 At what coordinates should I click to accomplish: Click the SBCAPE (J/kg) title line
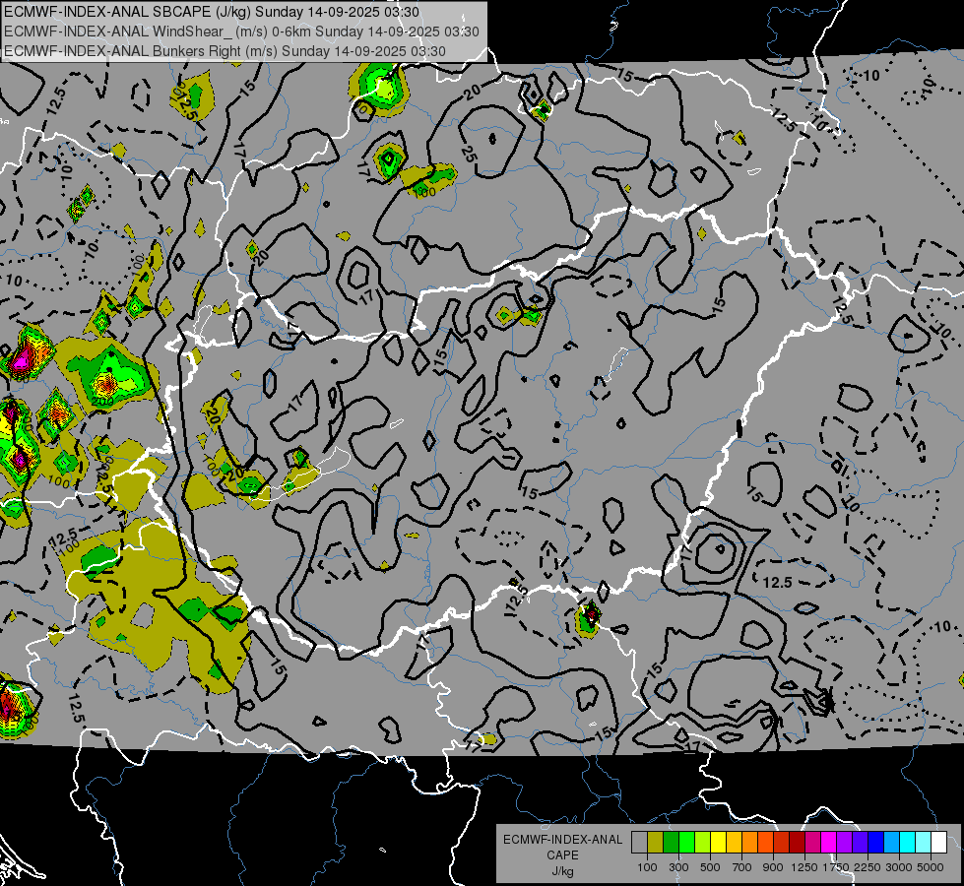pos(212,12)
